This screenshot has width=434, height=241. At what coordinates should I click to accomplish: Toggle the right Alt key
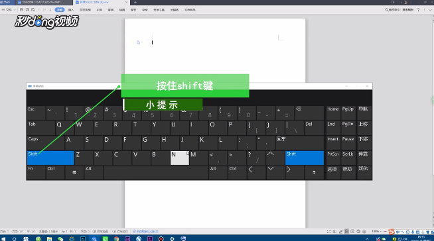(x=218, y=173)
